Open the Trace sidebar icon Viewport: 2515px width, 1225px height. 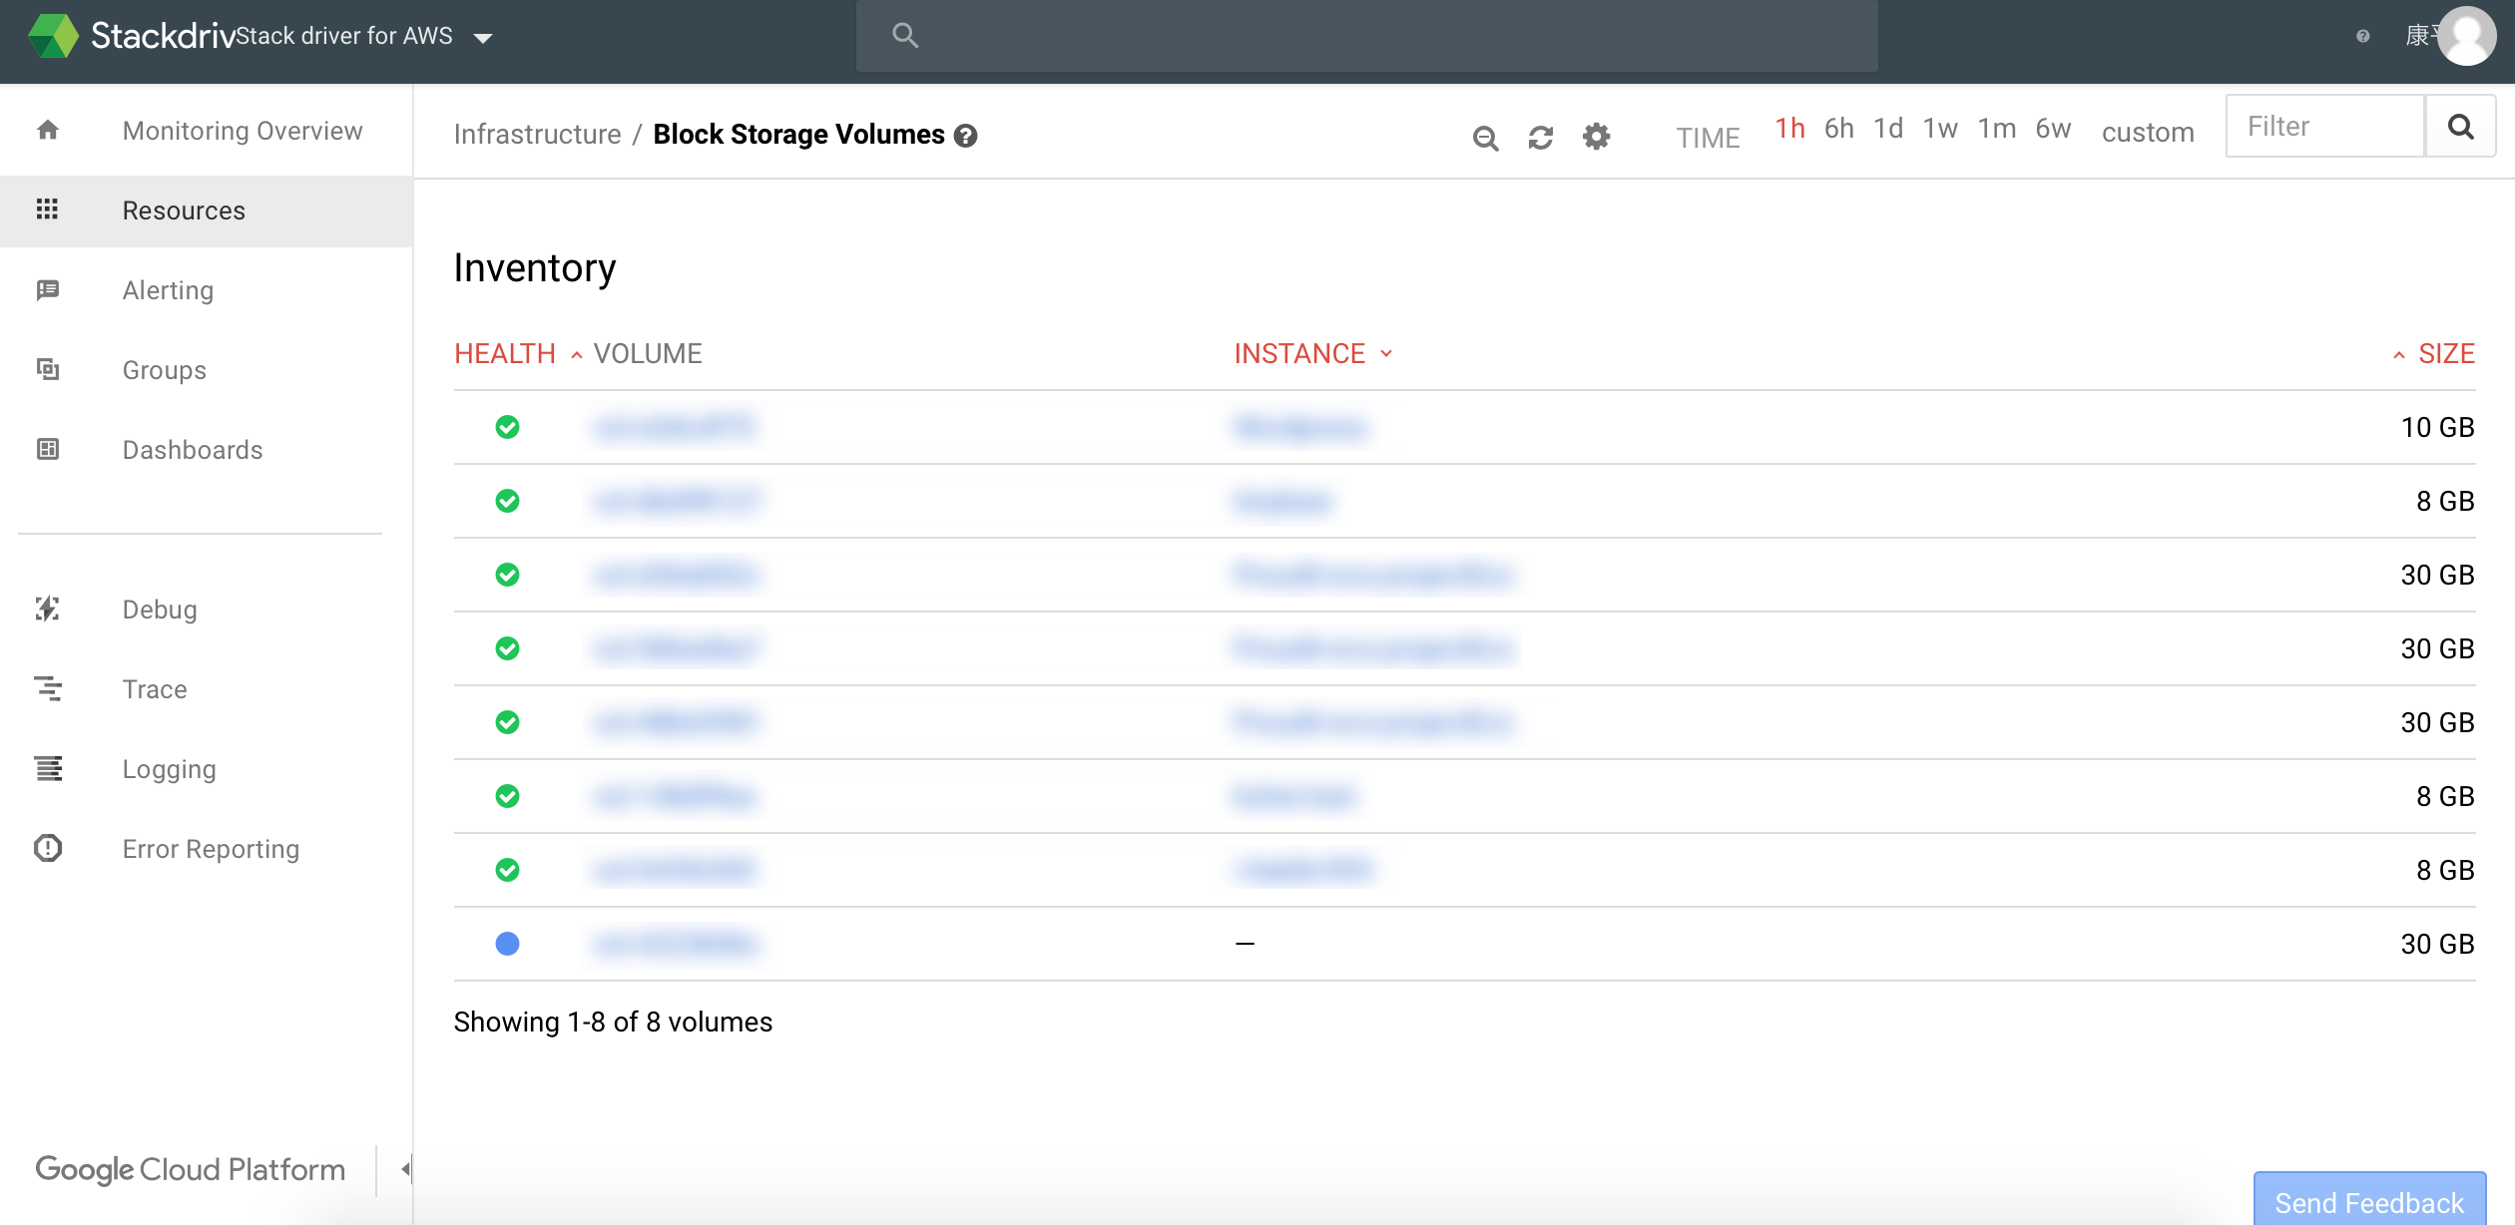point(47,688)
